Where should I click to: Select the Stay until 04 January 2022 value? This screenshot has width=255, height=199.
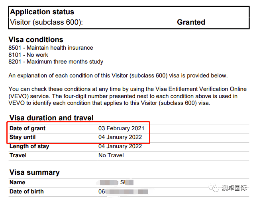(120, 137)
